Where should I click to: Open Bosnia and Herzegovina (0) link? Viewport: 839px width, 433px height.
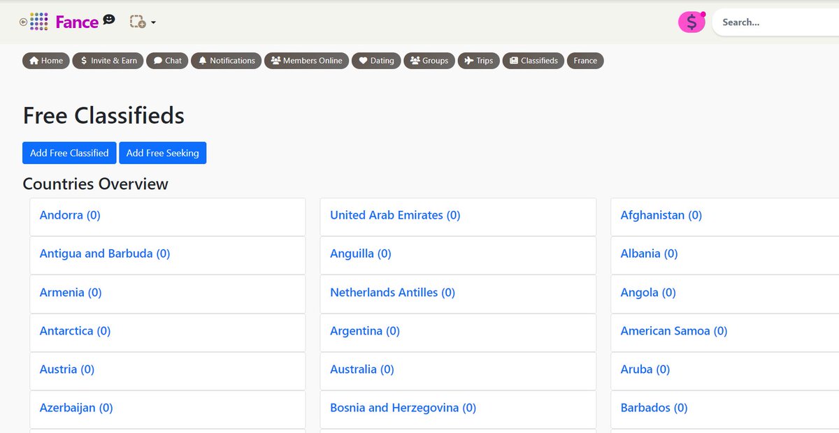[403, 408]
